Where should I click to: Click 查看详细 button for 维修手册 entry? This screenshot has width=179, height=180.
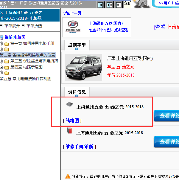point(166,142)
